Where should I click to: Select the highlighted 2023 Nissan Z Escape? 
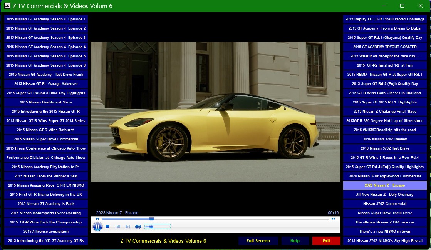pos(385,185)
